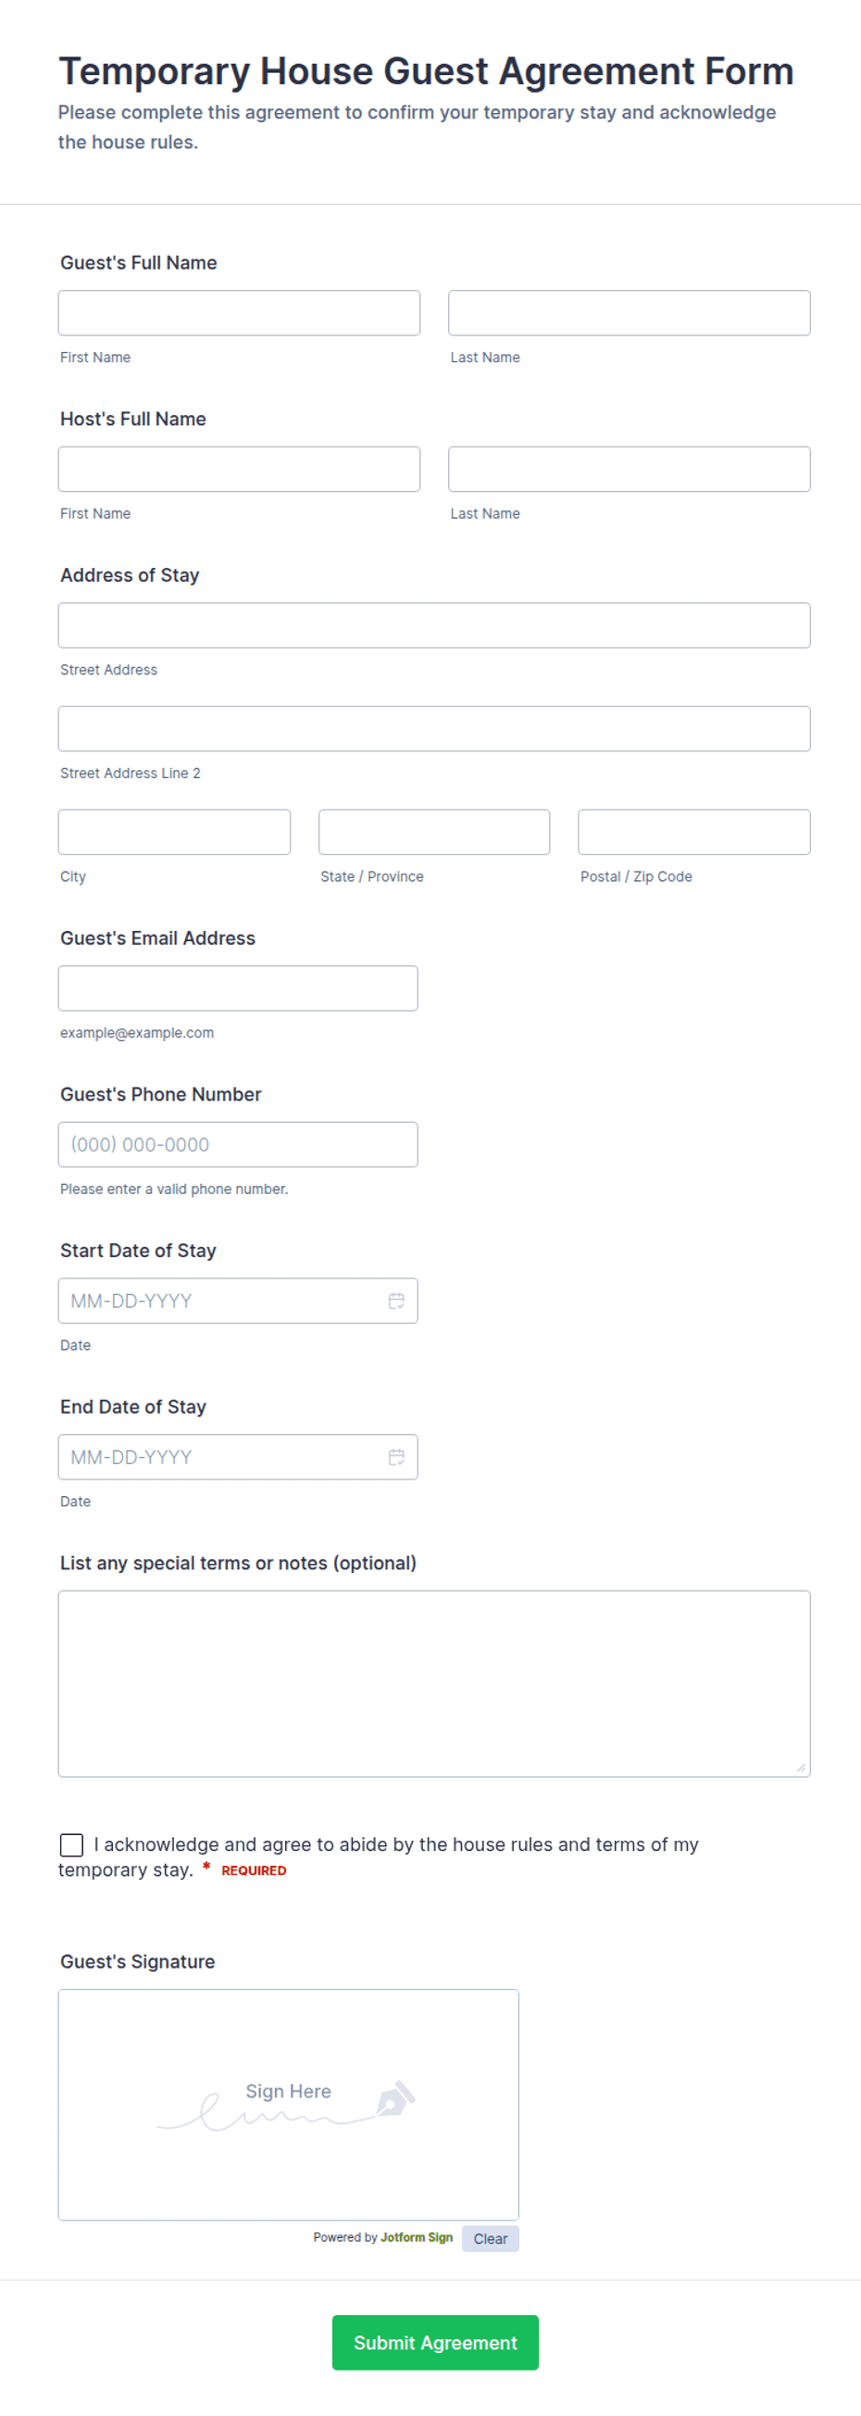Click the Sign Here signature pad
This screenshot has height=2416, width=861.
pyautogui.click(x=289, y=2105)
